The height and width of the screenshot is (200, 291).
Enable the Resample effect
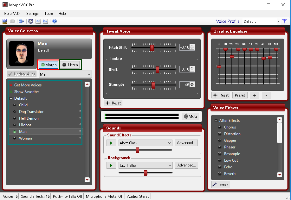[220, 154]
